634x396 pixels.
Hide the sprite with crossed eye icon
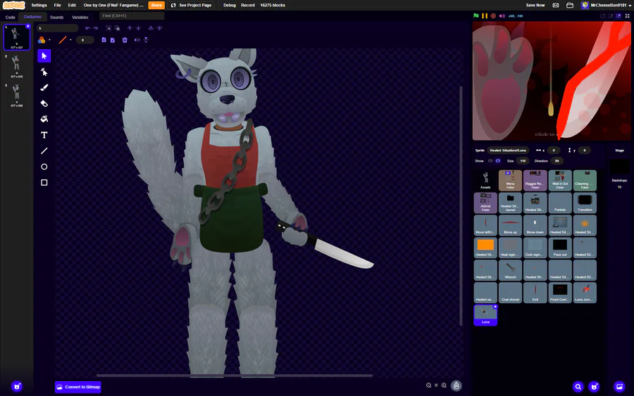pyautogui.click(x=498, y=160)
